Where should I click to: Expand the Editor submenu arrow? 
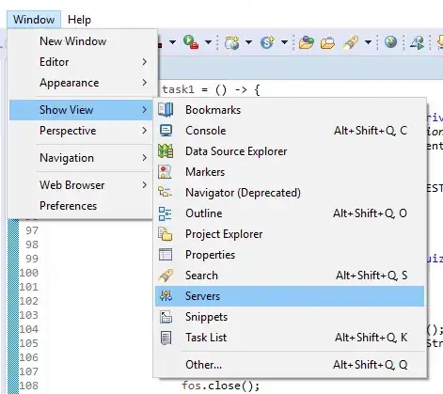tap(144, 62)
